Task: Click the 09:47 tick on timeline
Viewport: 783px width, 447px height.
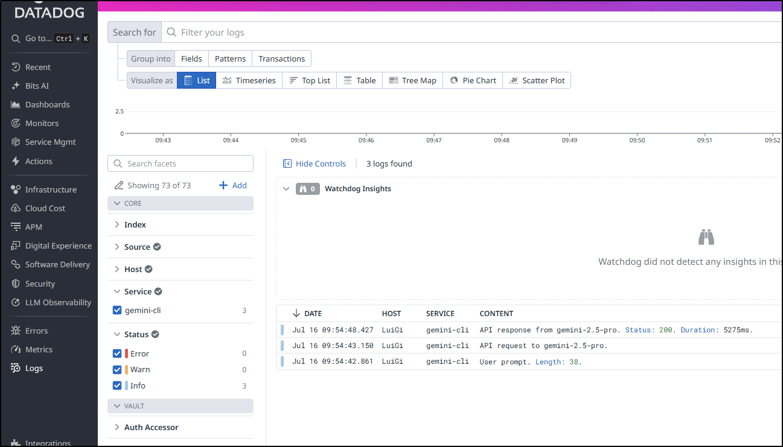Action: [x=433, y=140]
